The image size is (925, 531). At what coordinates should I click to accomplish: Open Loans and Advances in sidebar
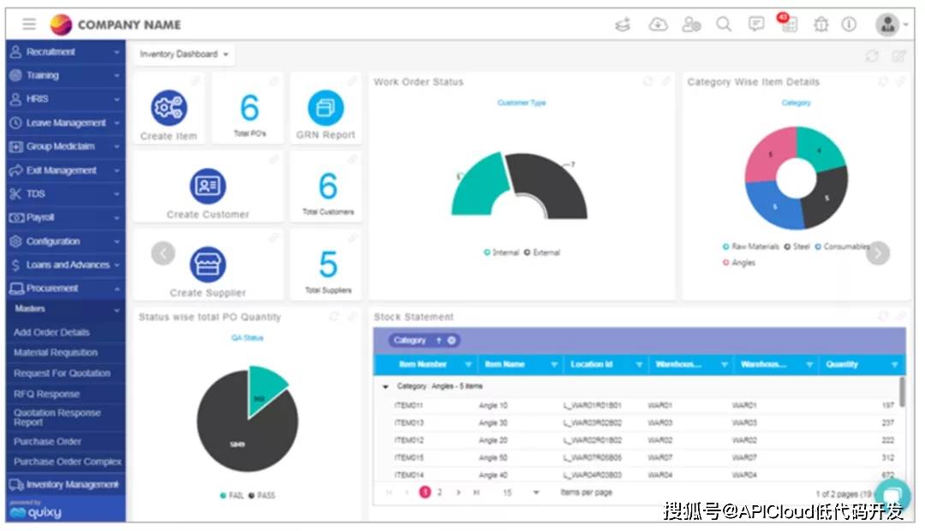coord(65,265)
